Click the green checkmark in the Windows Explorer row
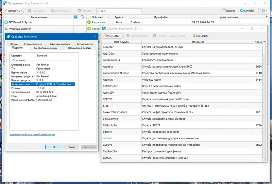This screenshot has height=184, width=272. point(89,28)
